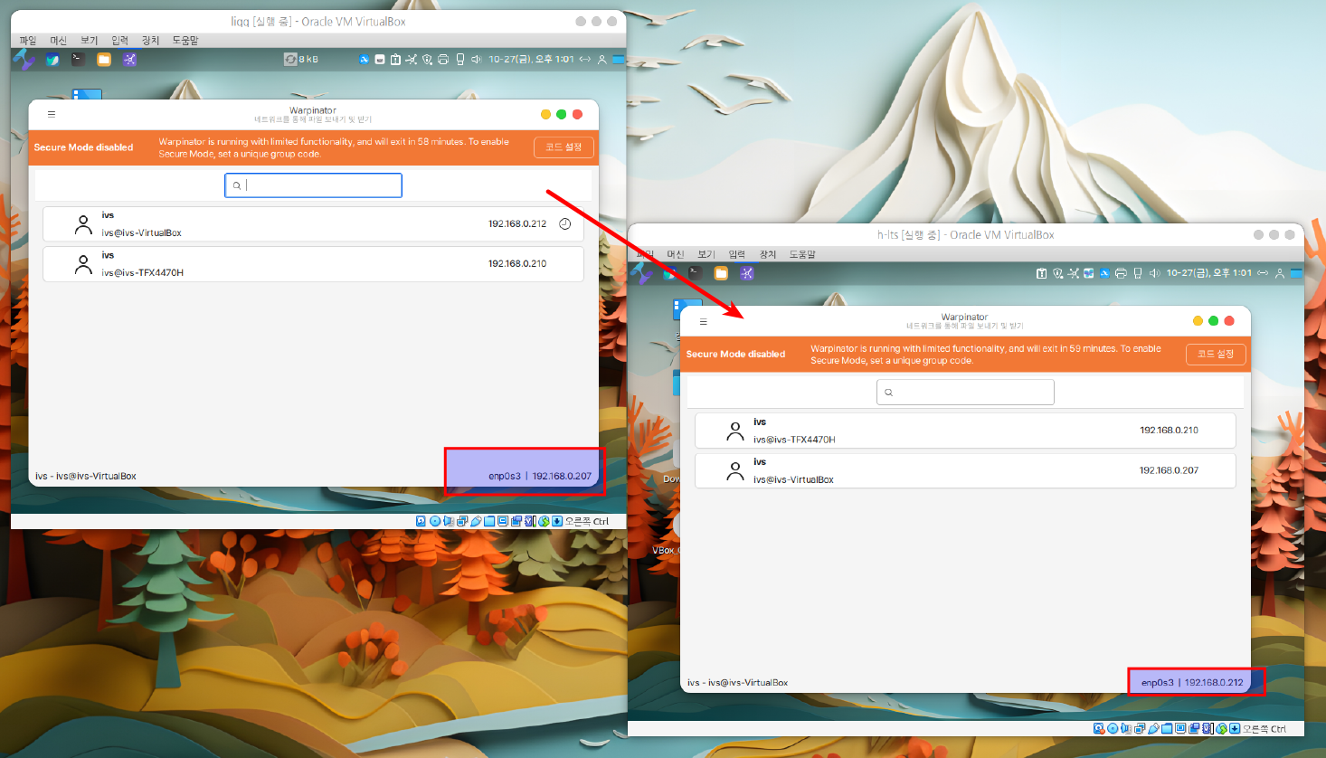Click 코드 설정 button in right Warpinator window
The height and width of the screenshot is (758, 1326).
click(x=1216, y=355)
